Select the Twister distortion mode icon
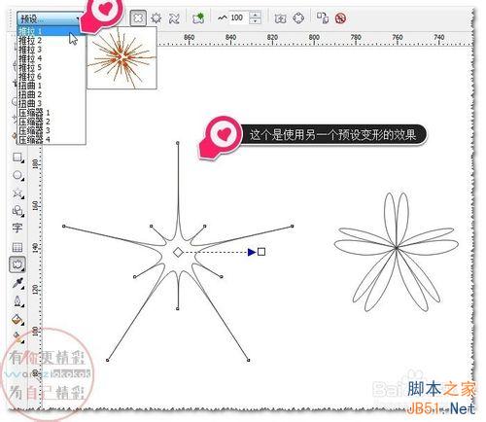 [174, 18]
